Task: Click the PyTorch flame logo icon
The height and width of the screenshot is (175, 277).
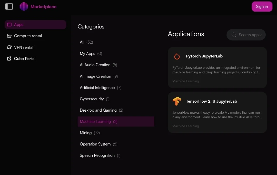Action: point(177,56)
